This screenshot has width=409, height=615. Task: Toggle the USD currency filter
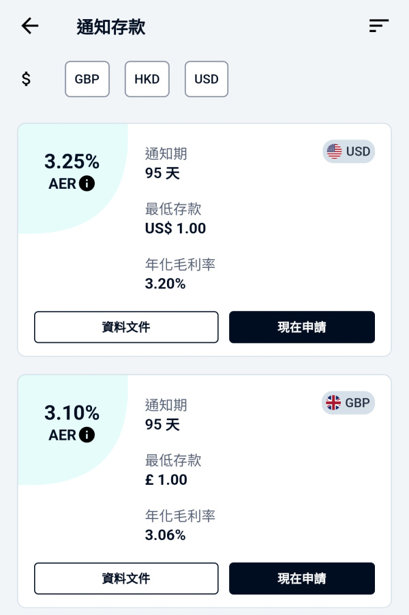(206, 79)
